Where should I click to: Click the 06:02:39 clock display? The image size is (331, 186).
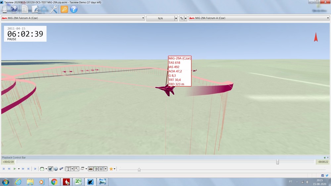tap(25, 34)
